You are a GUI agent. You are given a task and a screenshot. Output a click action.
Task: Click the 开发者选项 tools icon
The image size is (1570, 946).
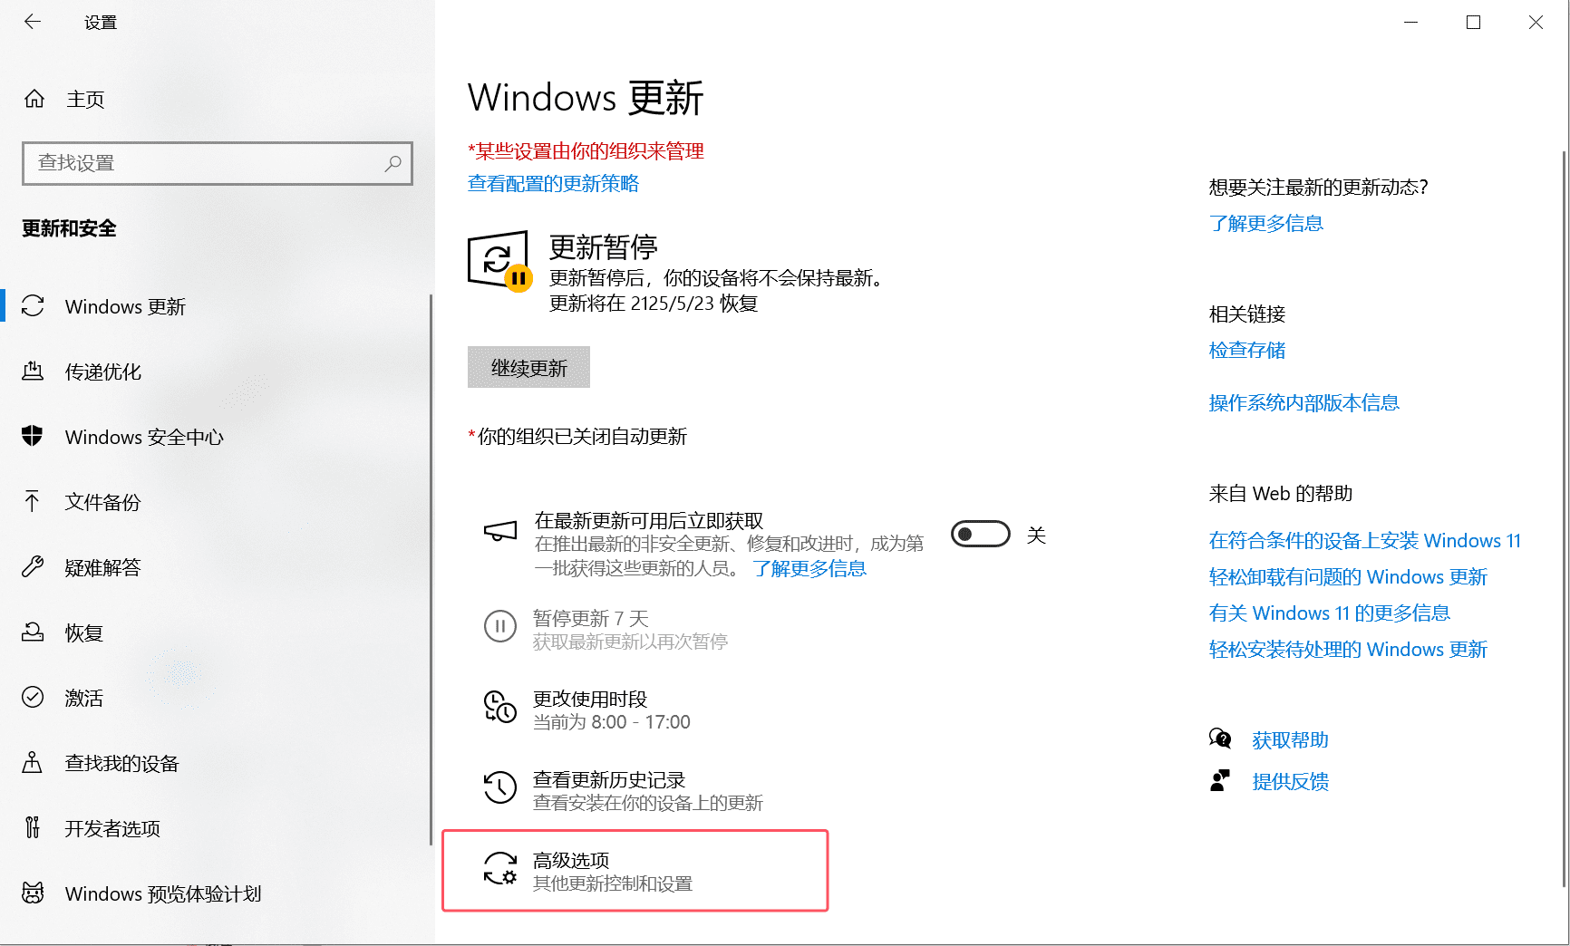pyautogui.click(x=33, y=828)
